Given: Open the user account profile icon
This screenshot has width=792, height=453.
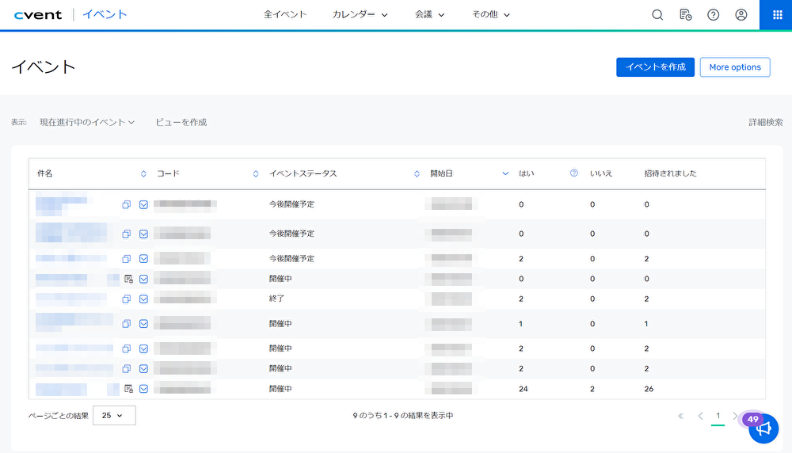Looking at the screenshot, I should coord(741,14).
